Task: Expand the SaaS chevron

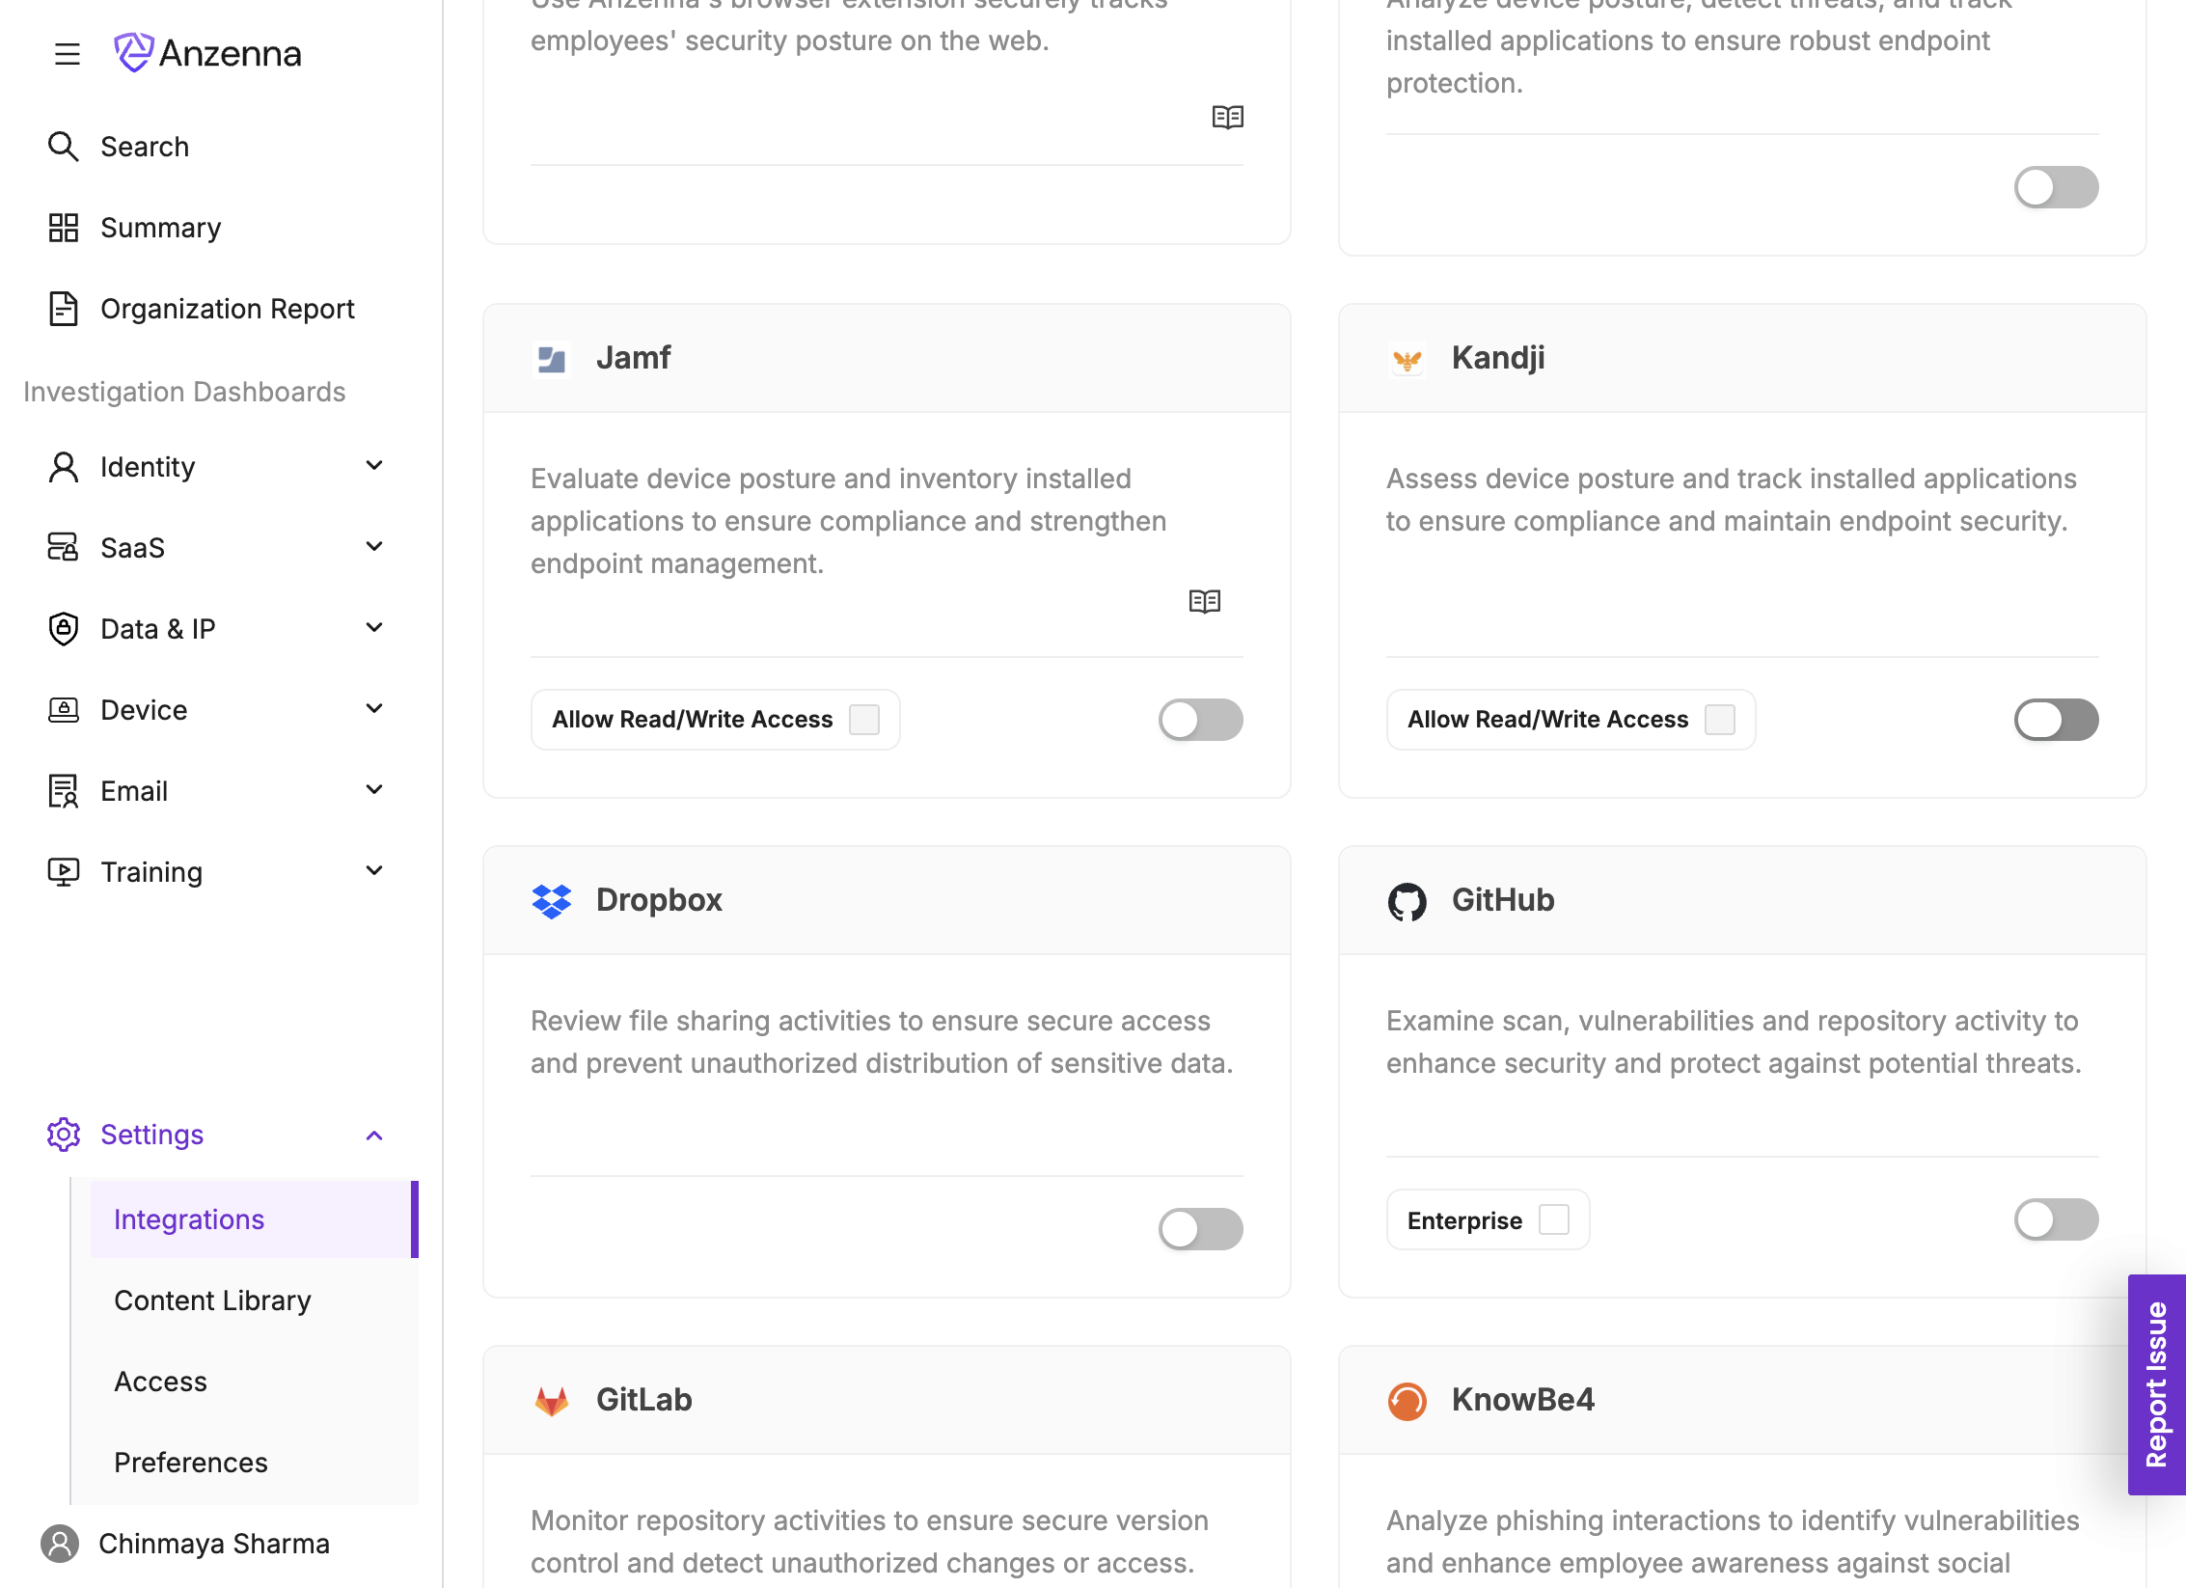Action: tap(374, 548)
